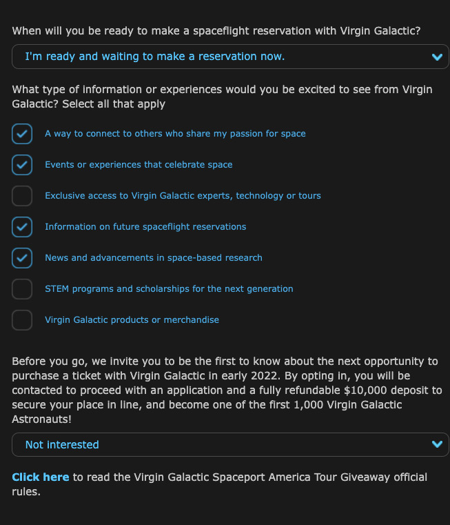Uncheck the 'Events or experiences that celebrate space' checkbox
The height and width of the screenshot is (525, 450).
(22, 165)
